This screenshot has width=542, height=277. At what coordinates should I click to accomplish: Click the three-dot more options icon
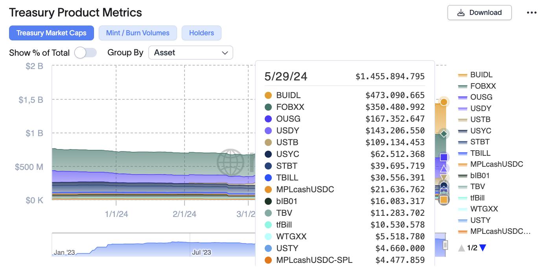pos(531,13)
